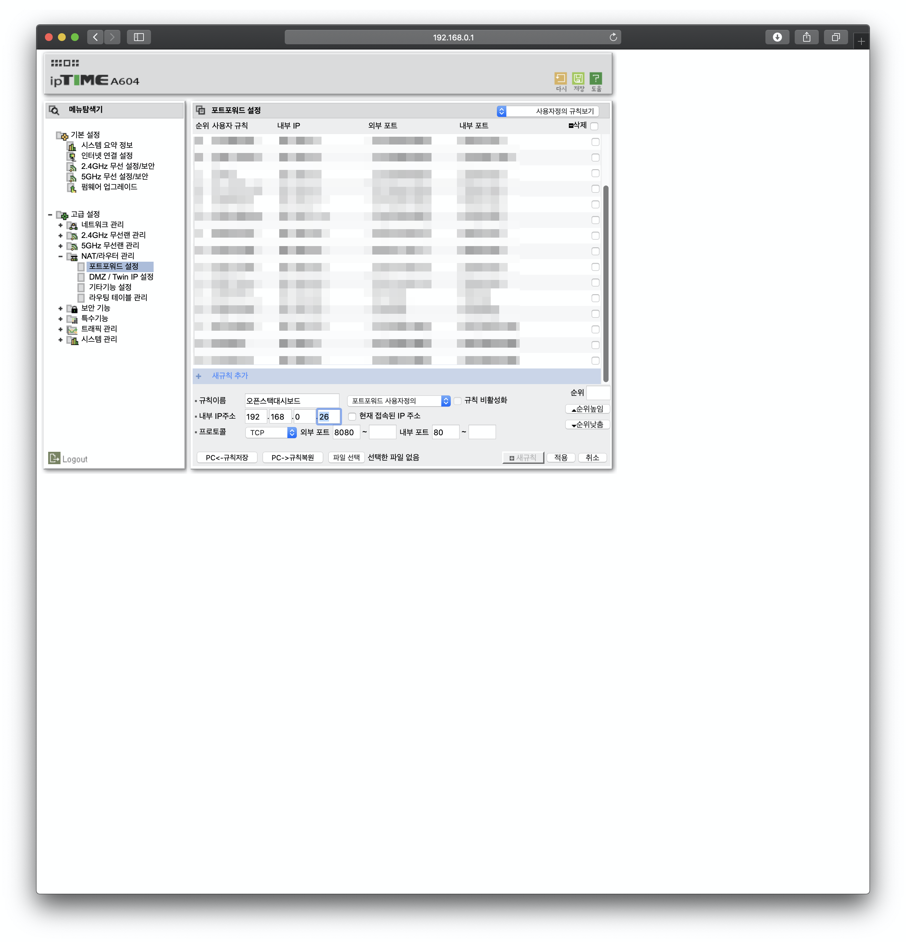Click Safari's reload page icon
Screen dimensions: 906x942
tap(613, 37)
